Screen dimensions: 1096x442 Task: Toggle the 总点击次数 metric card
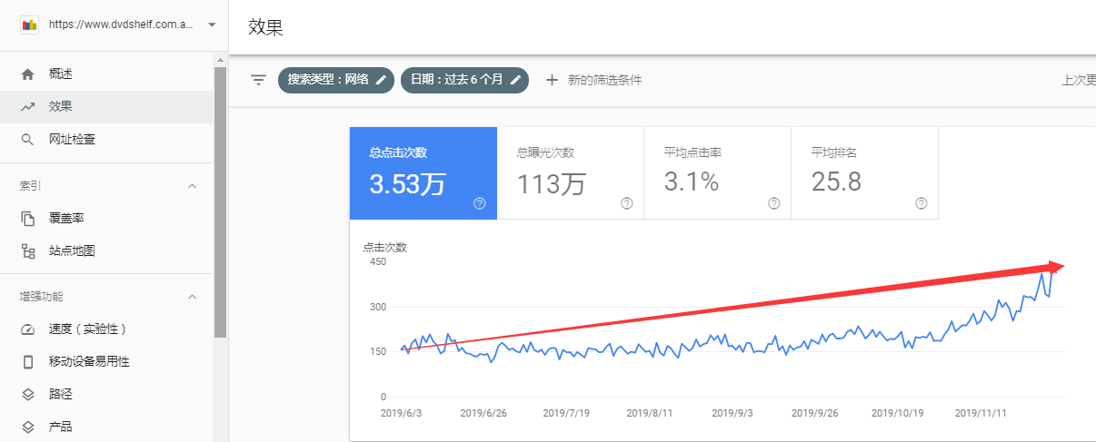tap(423, 172)
